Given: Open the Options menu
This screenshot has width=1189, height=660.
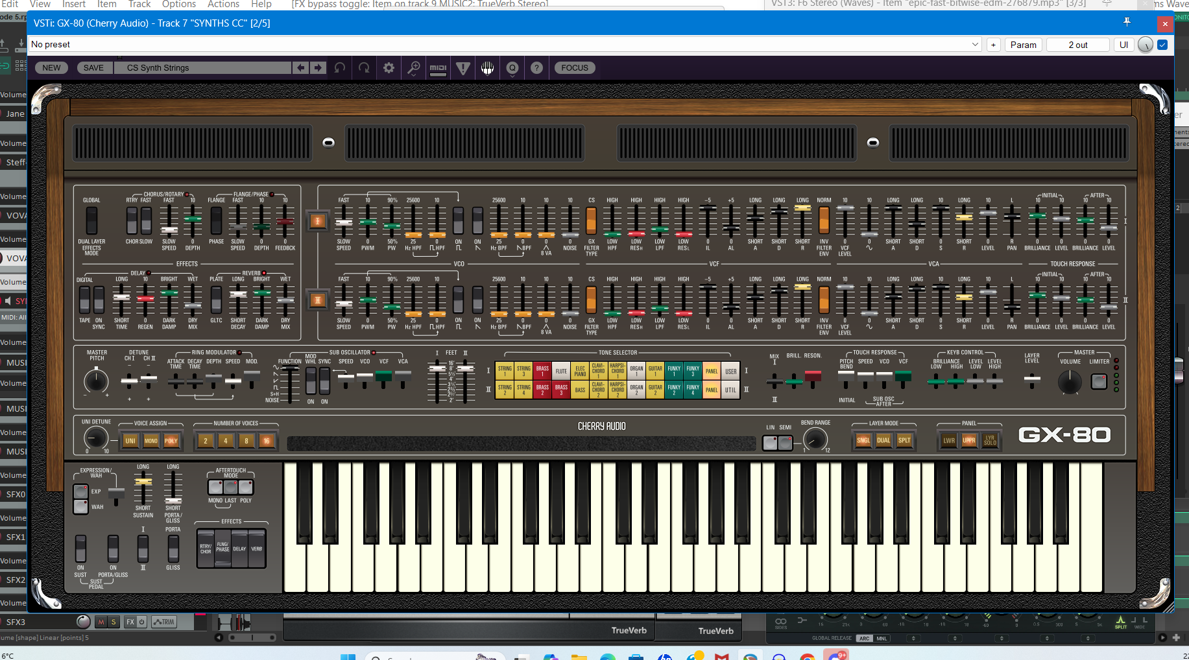Looking at the screenshot, I should [179, 4].
